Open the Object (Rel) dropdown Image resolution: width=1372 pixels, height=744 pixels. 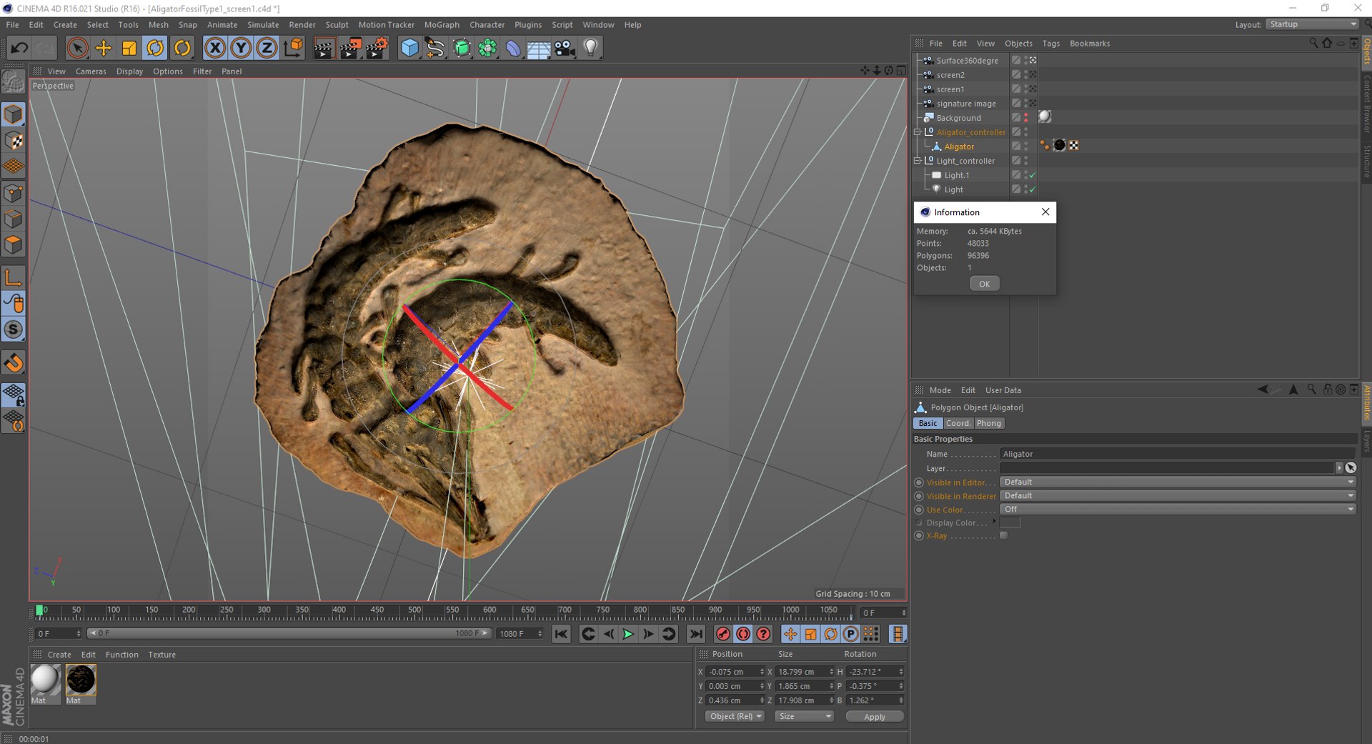735,717
